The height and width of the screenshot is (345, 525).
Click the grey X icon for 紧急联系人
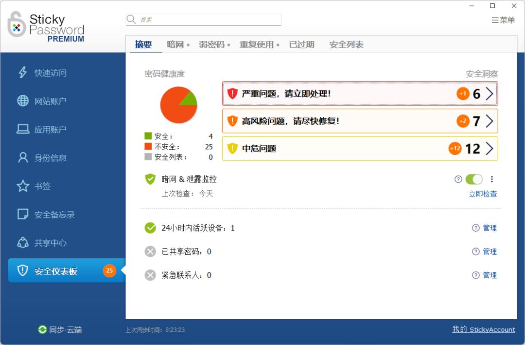point(150,275)
